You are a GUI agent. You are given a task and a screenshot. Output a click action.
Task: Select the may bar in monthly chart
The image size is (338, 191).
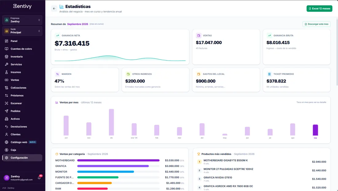[x=225, y=135]
